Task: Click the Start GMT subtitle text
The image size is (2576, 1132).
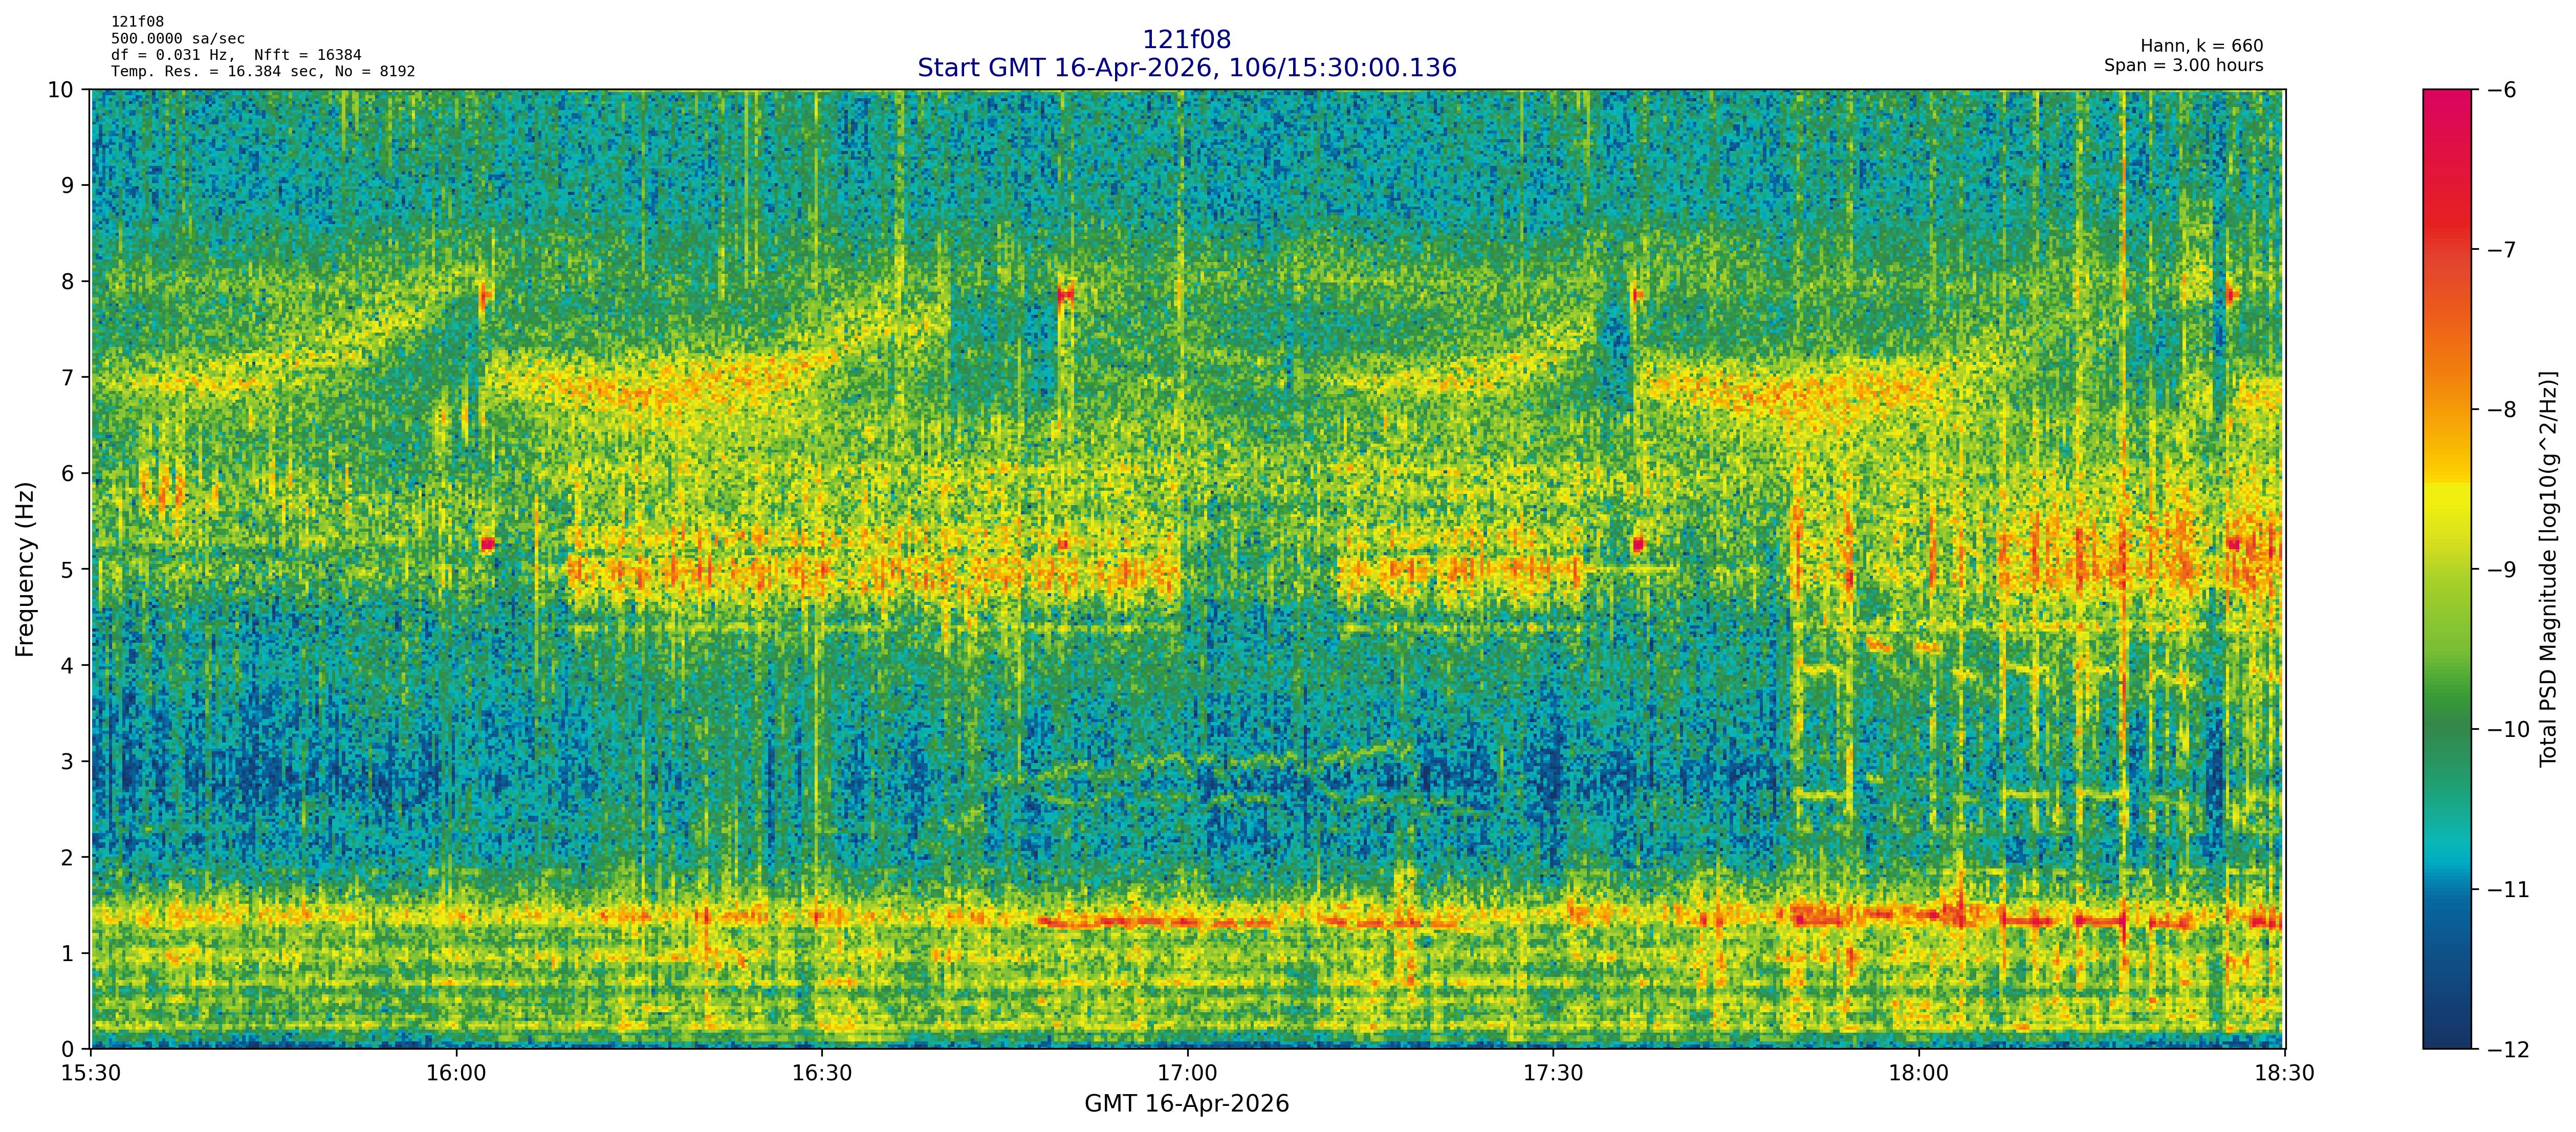Action: (1186, 68)
